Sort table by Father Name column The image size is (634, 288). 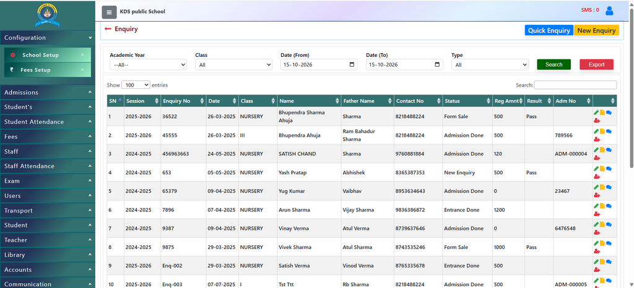point(368,101)
